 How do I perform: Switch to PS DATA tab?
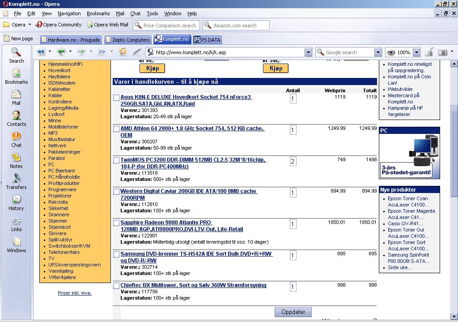(x=208, y=39)
